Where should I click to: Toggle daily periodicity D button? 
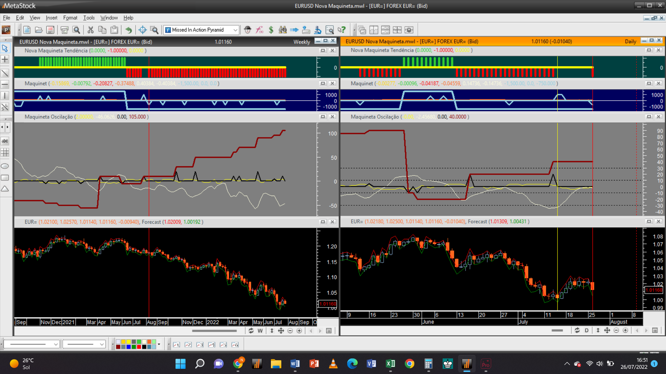(x=587, y=330)
